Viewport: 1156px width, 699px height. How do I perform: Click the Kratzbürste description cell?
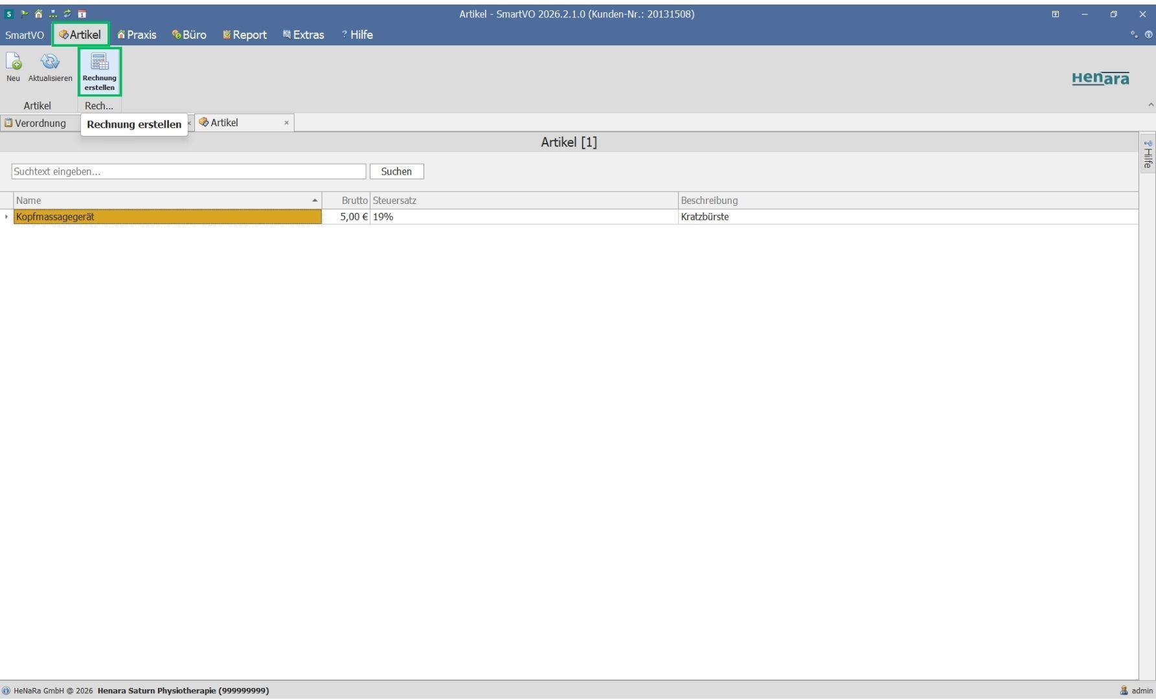pos(908,217)
